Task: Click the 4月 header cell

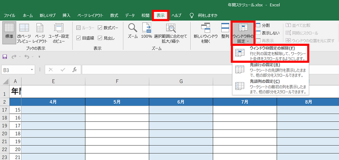Action: 53,102
